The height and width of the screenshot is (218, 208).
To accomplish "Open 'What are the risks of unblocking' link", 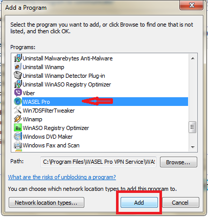I will click(x=62, y=177).
